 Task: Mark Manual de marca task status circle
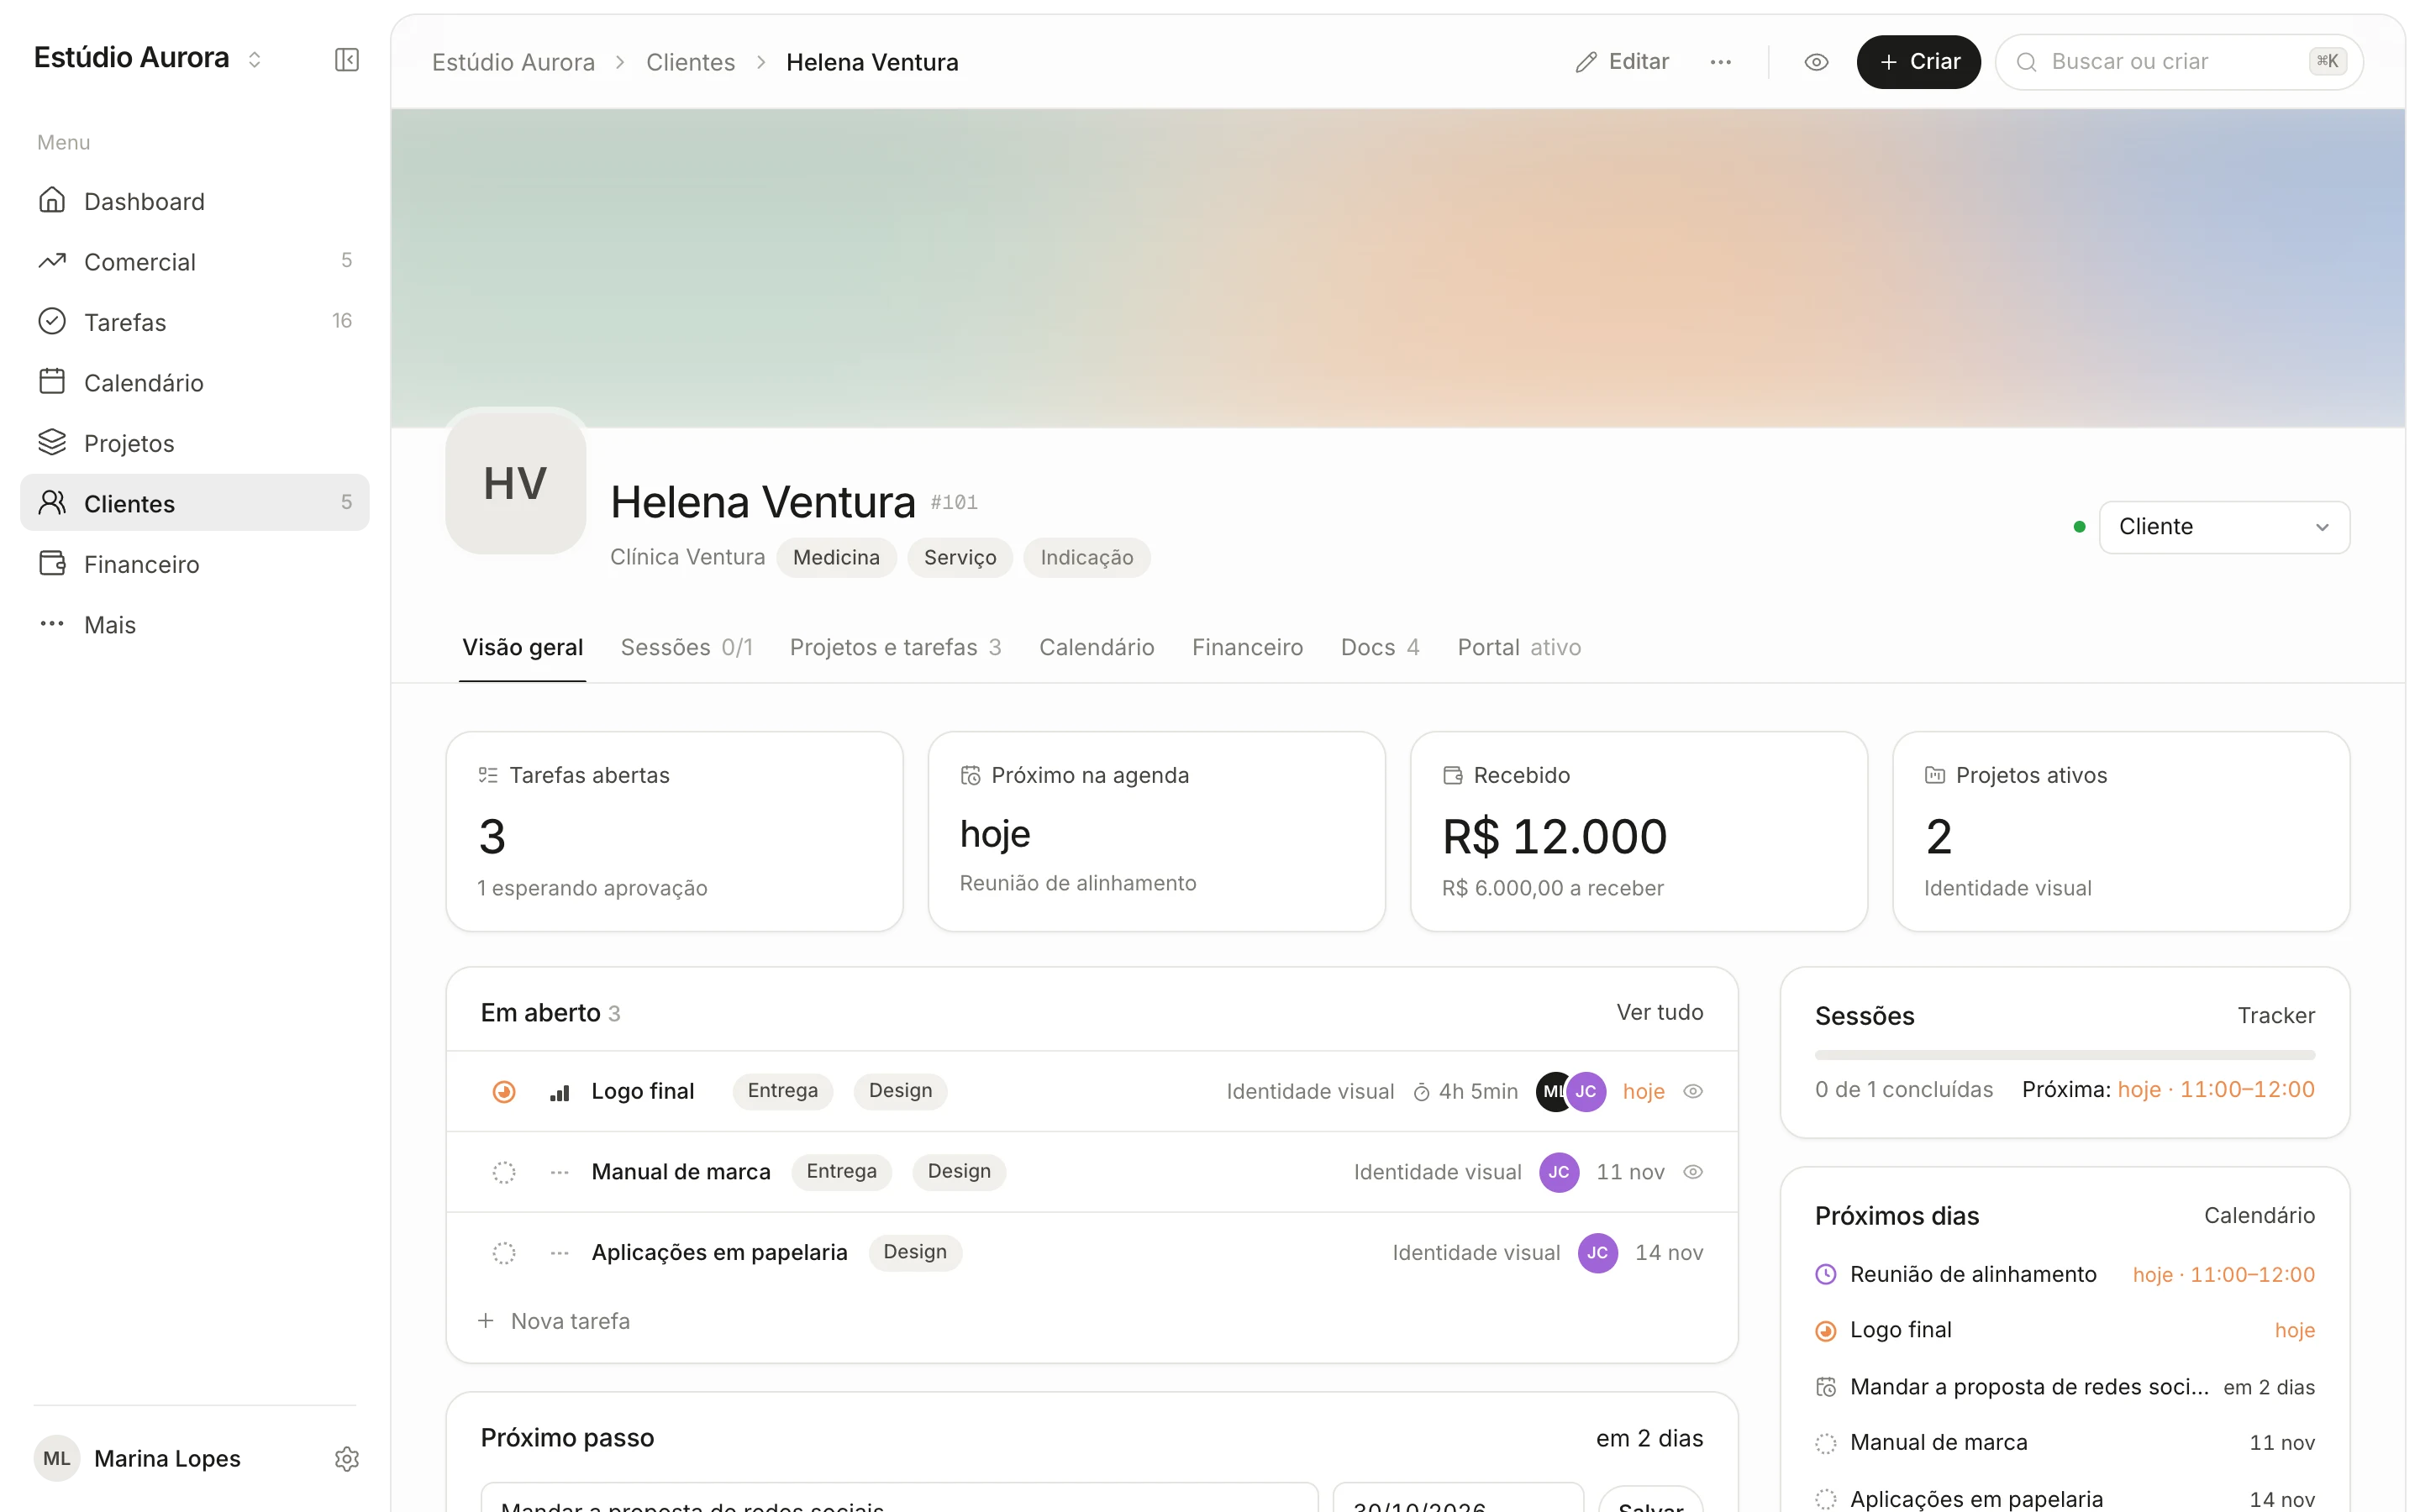[504, 1172]
